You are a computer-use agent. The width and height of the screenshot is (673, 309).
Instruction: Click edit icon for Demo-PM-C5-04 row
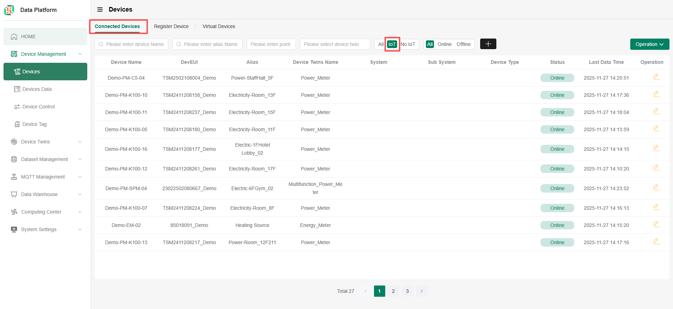656,77
